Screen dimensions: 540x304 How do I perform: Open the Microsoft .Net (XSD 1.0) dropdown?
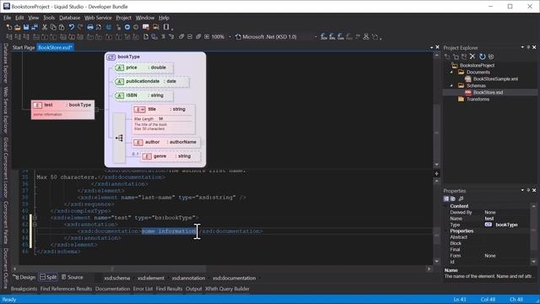pos(316,37)
